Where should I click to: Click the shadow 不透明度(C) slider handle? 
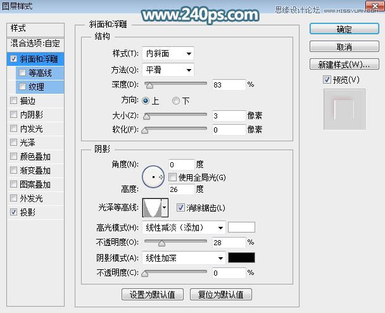tap(145, 274)
